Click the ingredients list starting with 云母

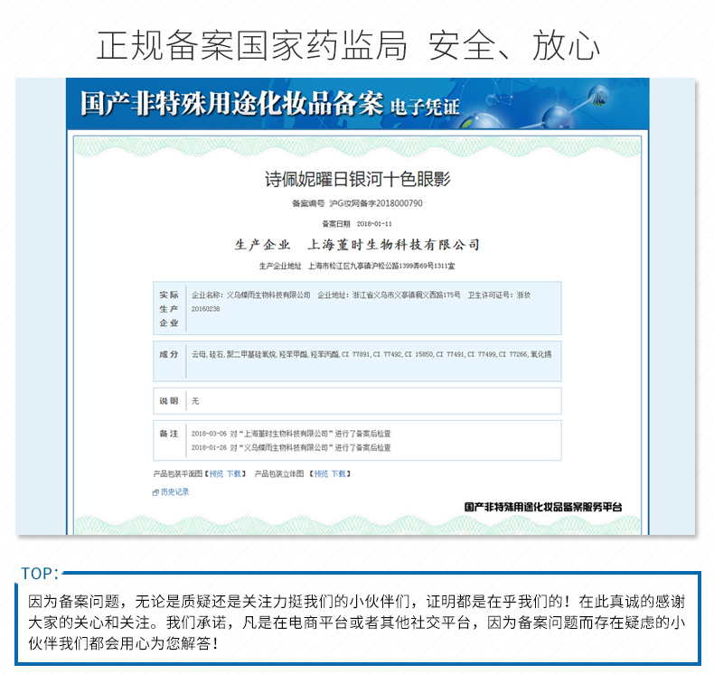tap(371, 354)
